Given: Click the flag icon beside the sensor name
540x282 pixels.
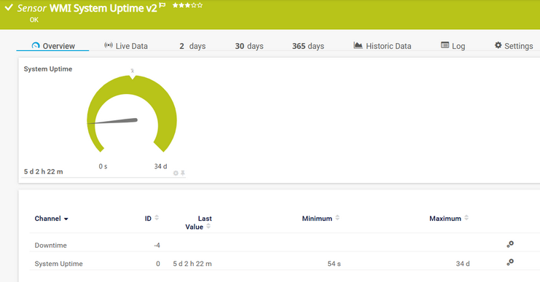Looking at the screenshot, I should tap(163, 5).
